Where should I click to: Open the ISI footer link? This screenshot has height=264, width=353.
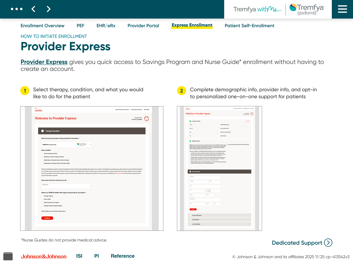[79, 256]
